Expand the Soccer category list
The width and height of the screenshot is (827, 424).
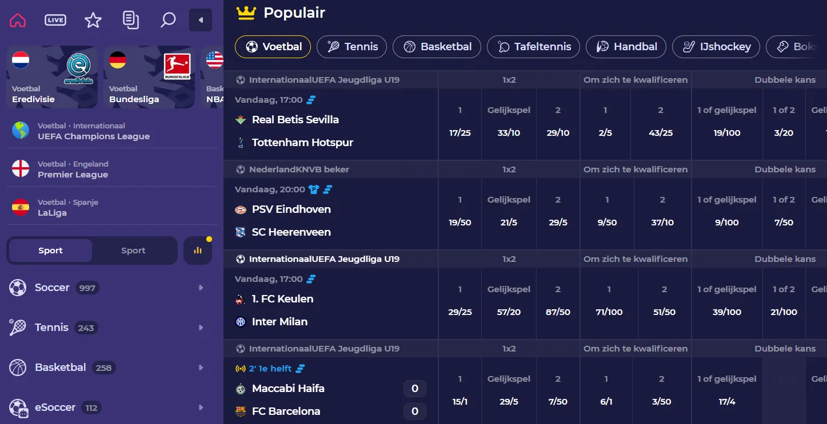click(201, 288)
